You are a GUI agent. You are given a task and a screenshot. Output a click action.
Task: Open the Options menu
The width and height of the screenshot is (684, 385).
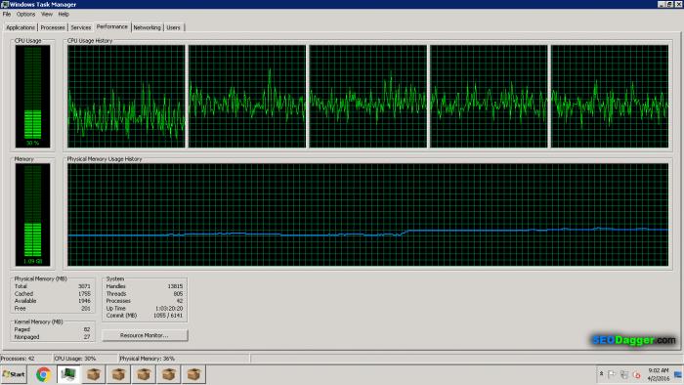[x=25, y=14]
